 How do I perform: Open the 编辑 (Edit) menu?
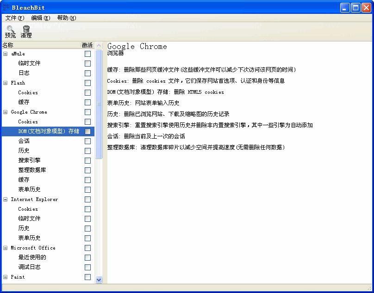39,18
